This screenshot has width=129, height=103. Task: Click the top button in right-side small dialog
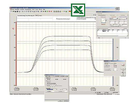coord(123,69)
